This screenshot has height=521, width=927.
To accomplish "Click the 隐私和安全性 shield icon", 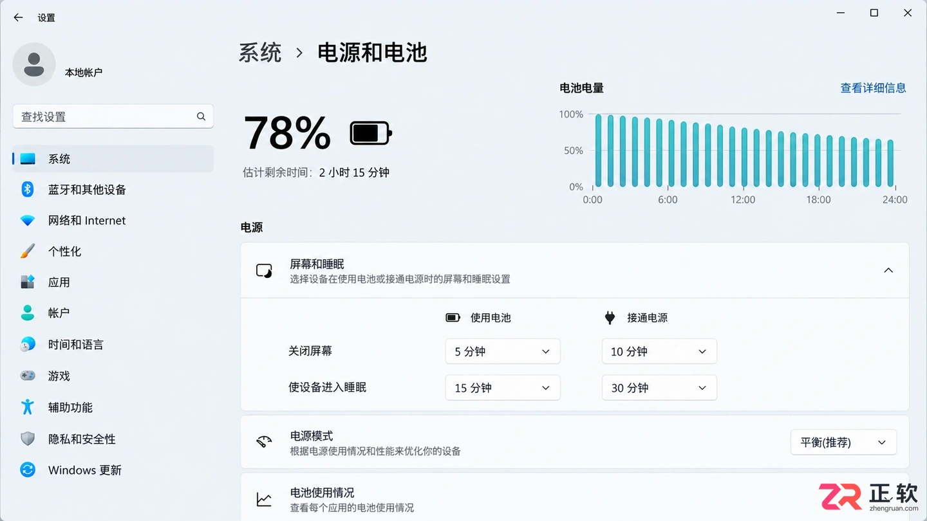I will (x=28, y=439).
